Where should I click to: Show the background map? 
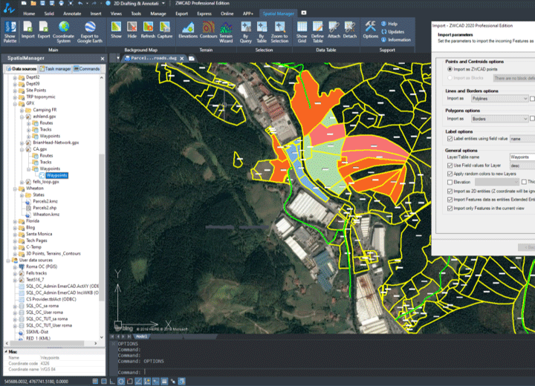coord(116,30)
